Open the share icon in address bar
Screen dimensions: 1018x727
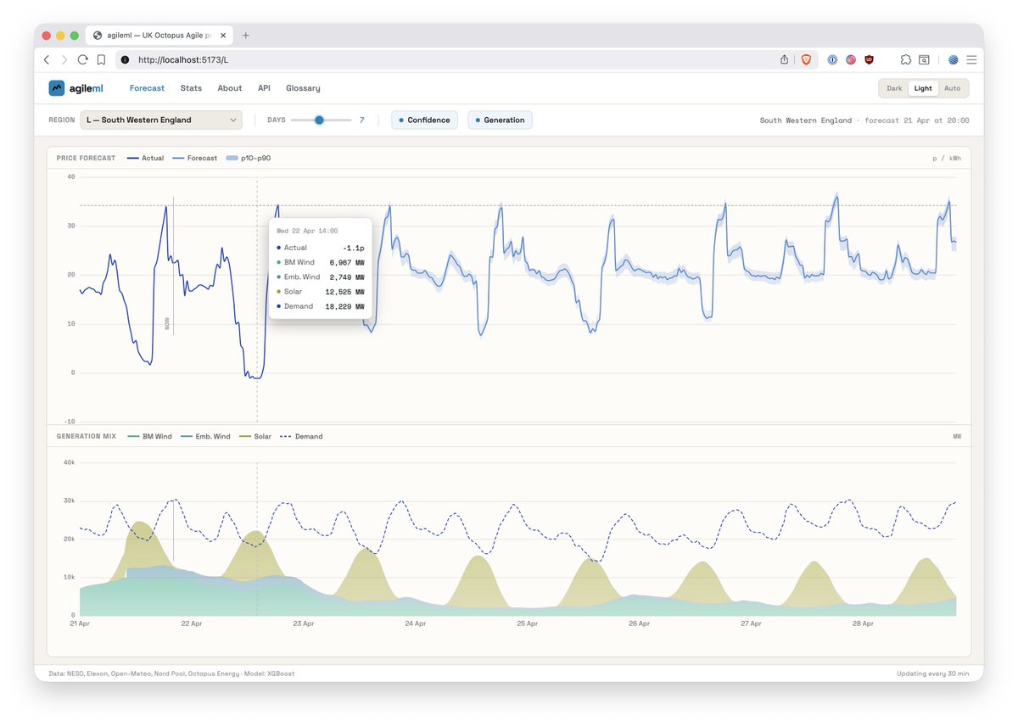[x=784, y=60]
